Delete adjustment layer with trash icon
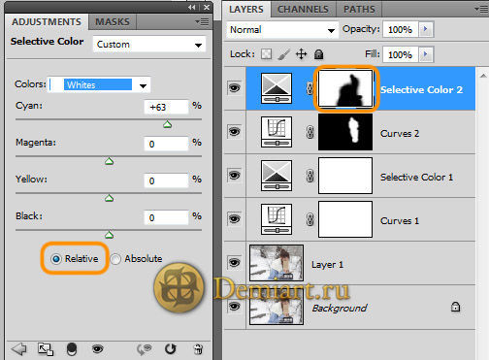 point(198,349)
